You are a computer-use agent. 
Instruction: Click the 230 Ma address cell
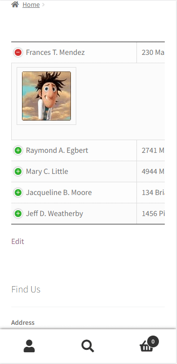click(151, 52)
